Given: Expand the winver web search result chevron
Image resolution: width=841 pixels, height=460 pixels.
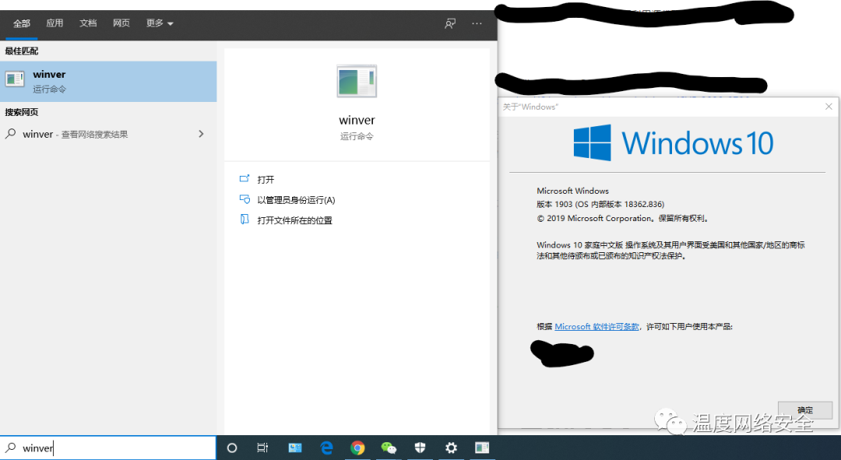Looking at the screenshot, I should pyautogui.click(x=201, y=133).
